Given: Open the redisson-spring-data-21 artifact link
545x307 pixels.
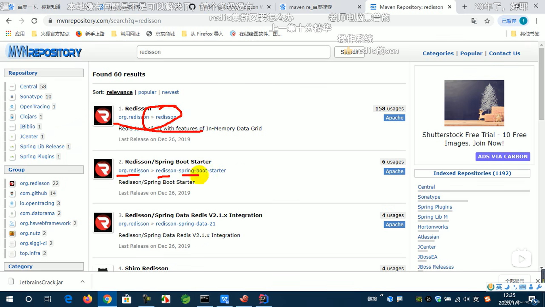Looking at the screenshot, I should [185, 224].
